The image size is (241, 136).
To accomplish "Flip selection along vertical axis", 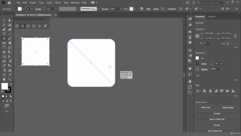I will pyautogui.click(x=228, y=44).
